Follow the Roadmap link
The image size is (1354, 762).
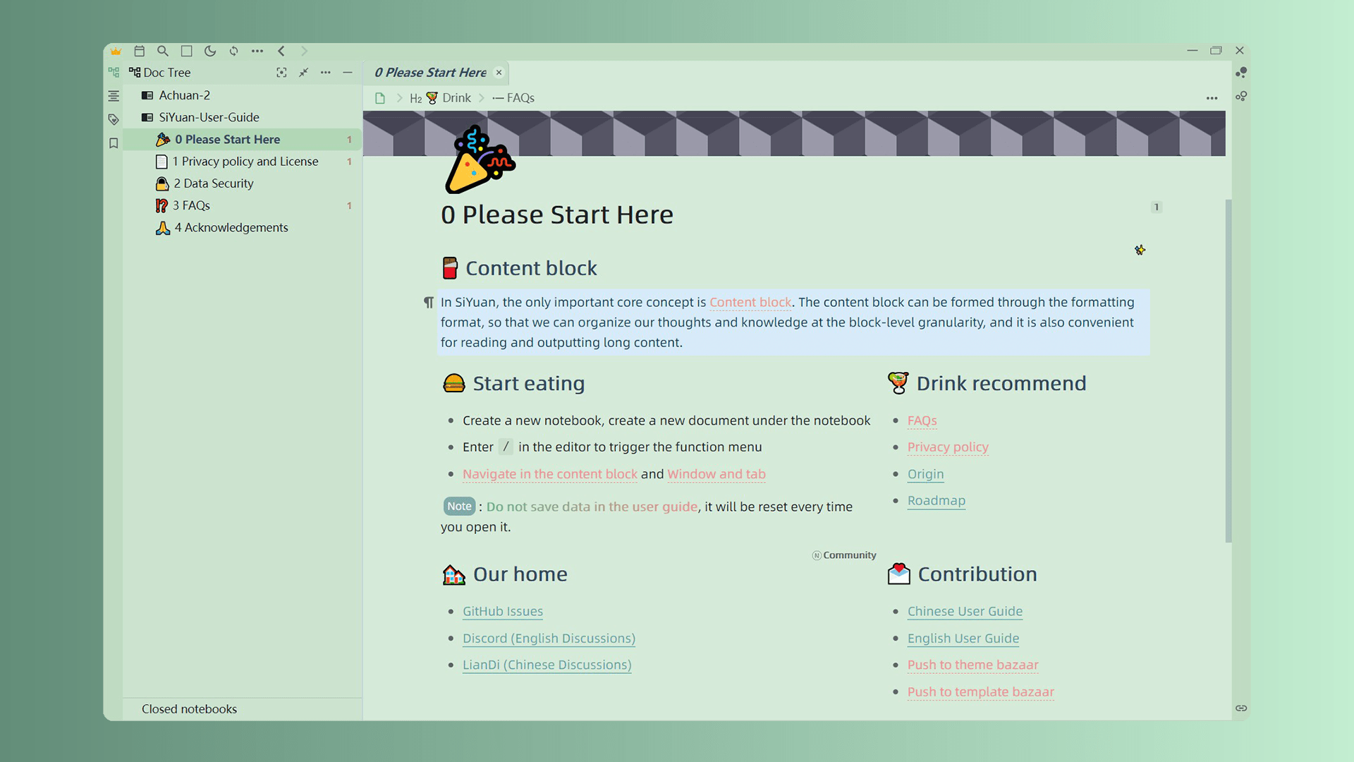pyautogui.click(x=936, y=501)
